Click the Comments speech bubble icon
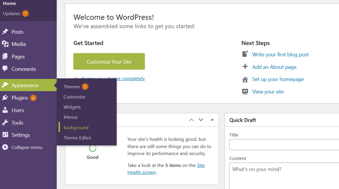 tap(5, 69)
